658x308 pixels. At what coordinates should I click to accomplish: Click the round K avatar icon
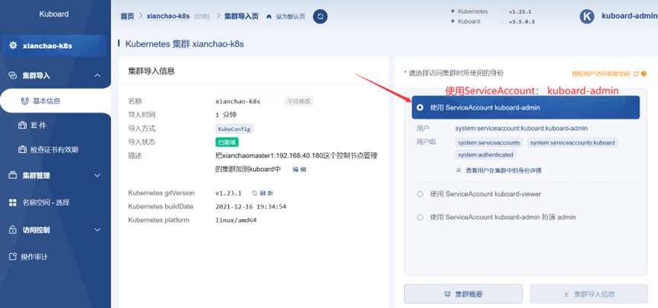point(587,17)
